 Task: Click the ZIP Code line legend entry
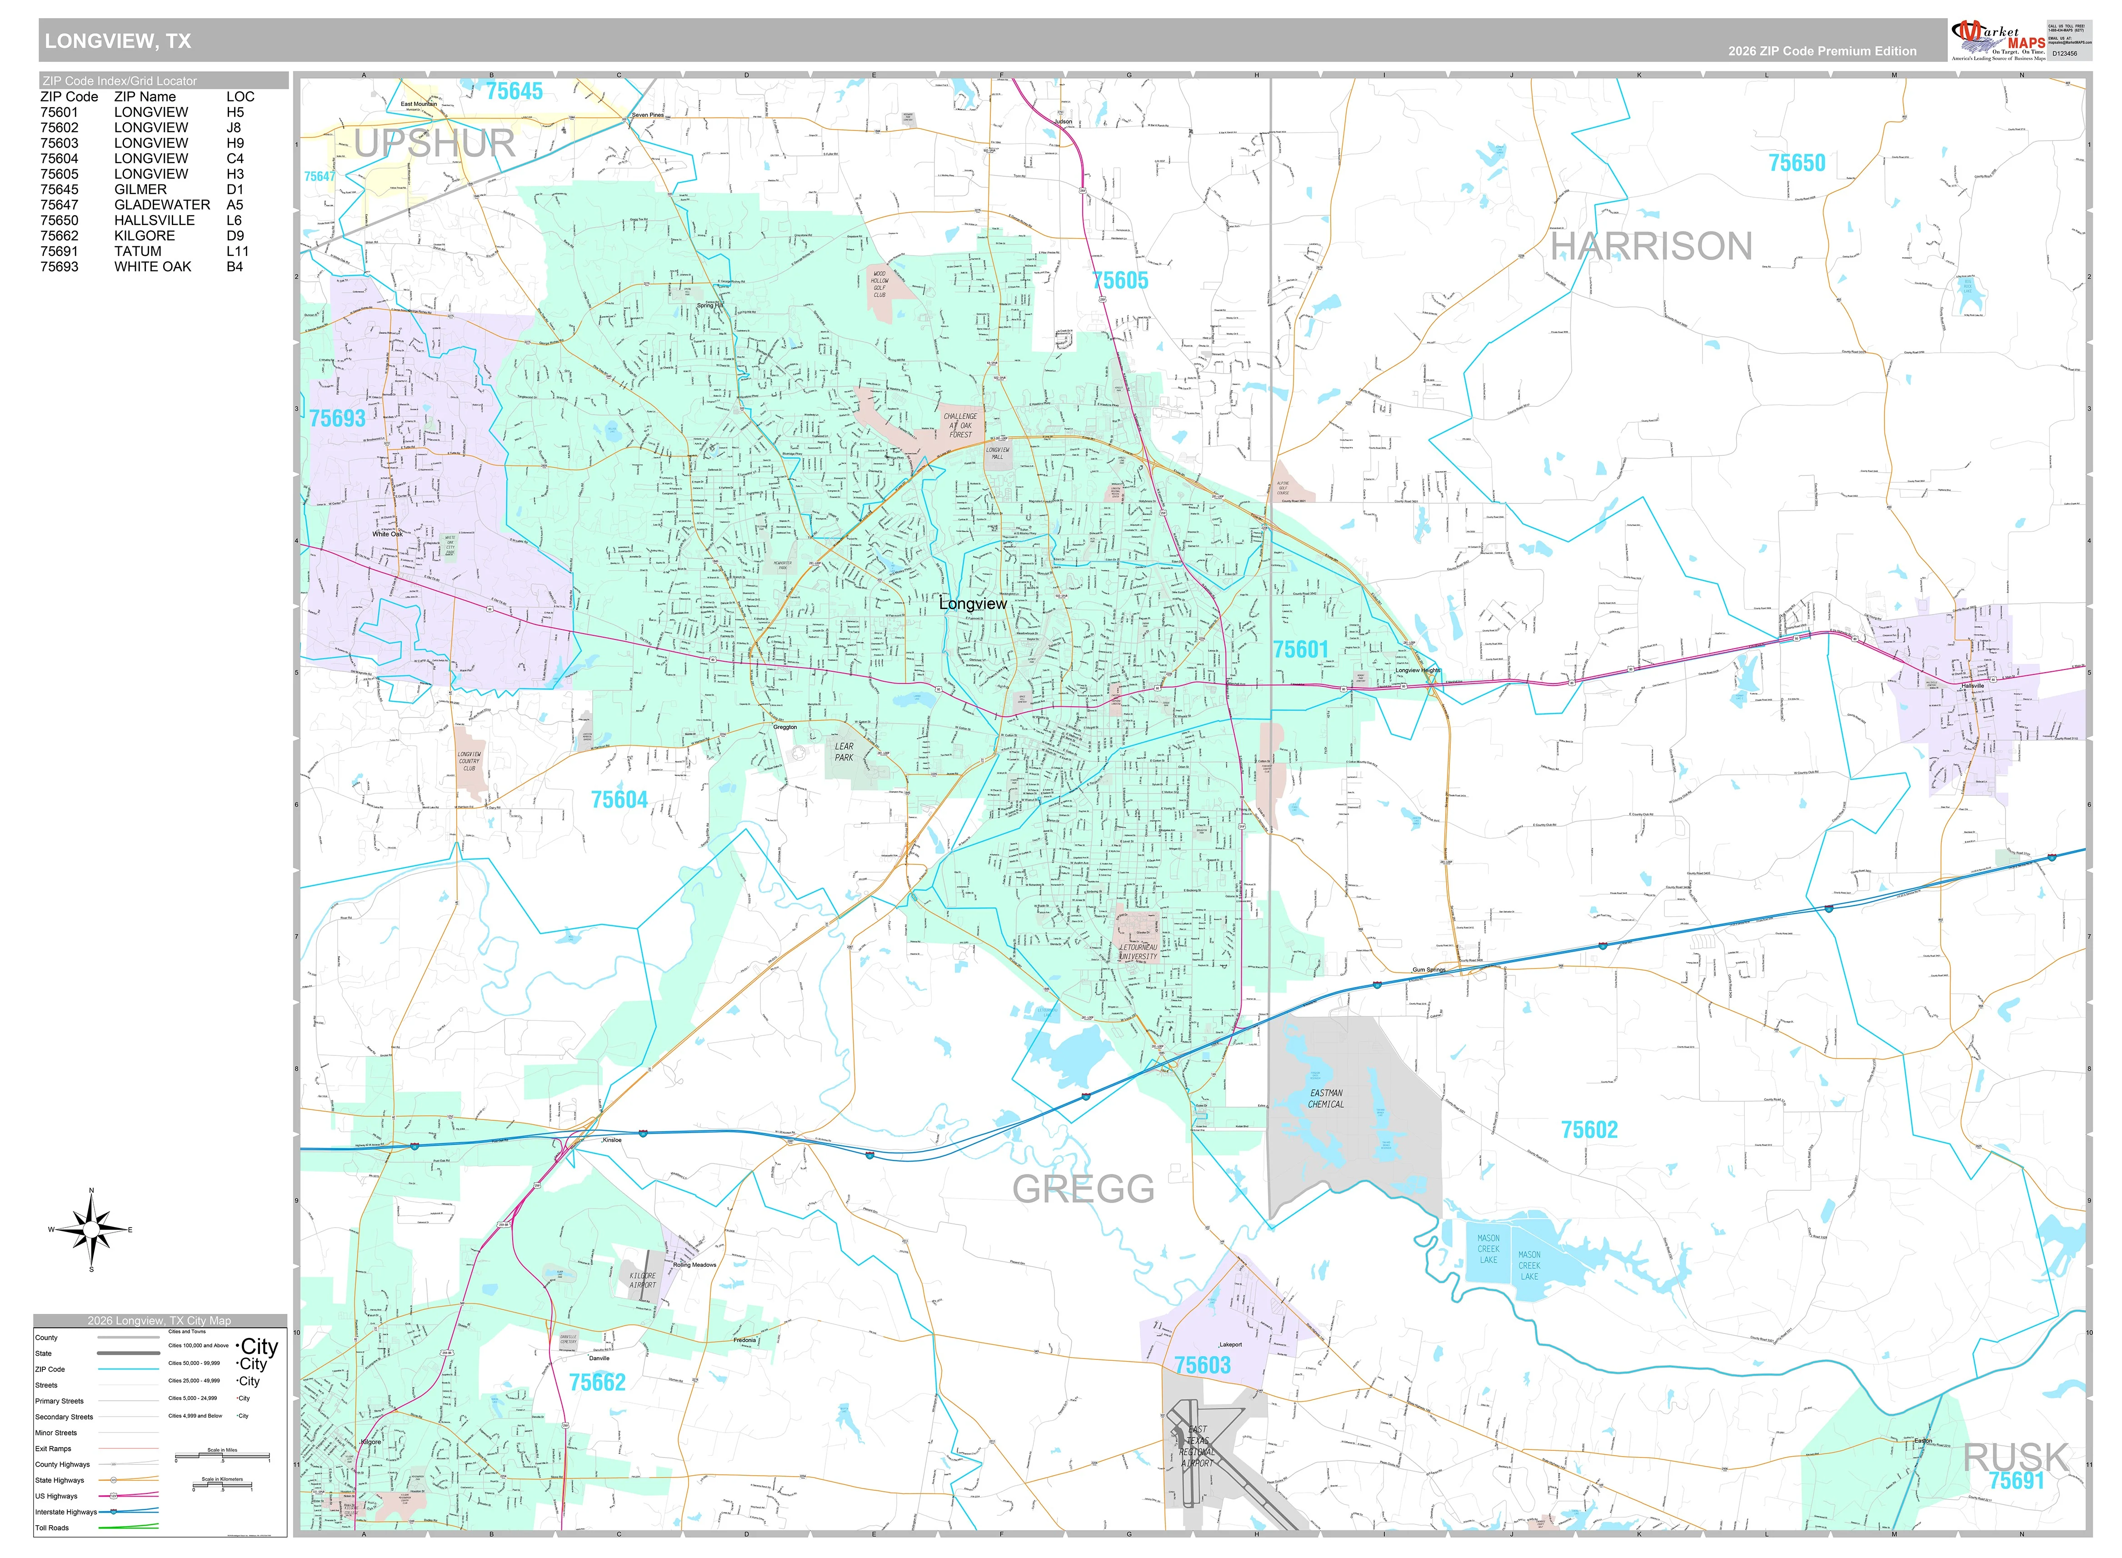click(x=97, y=1369)
